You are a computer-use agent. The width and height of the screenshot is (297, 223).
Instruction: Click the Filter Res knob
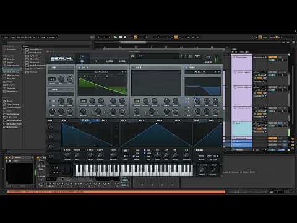point(207,101)
